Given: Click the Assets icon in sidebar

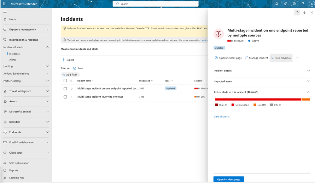Looking at the screenshot, I should (5, 101).
